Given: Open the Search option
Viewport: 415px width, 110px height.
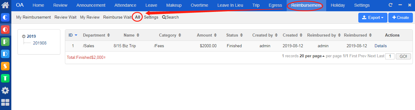Looking at the screenshot, I should [x=171, y=17].
